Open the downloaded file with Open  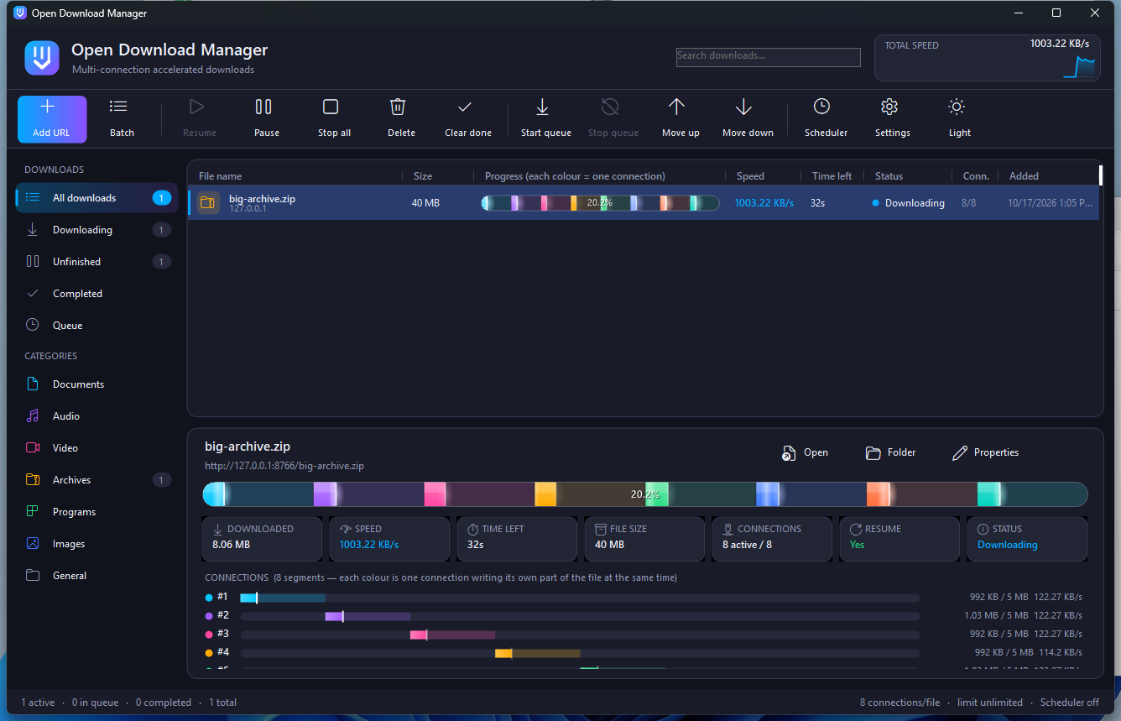[806, 452]
